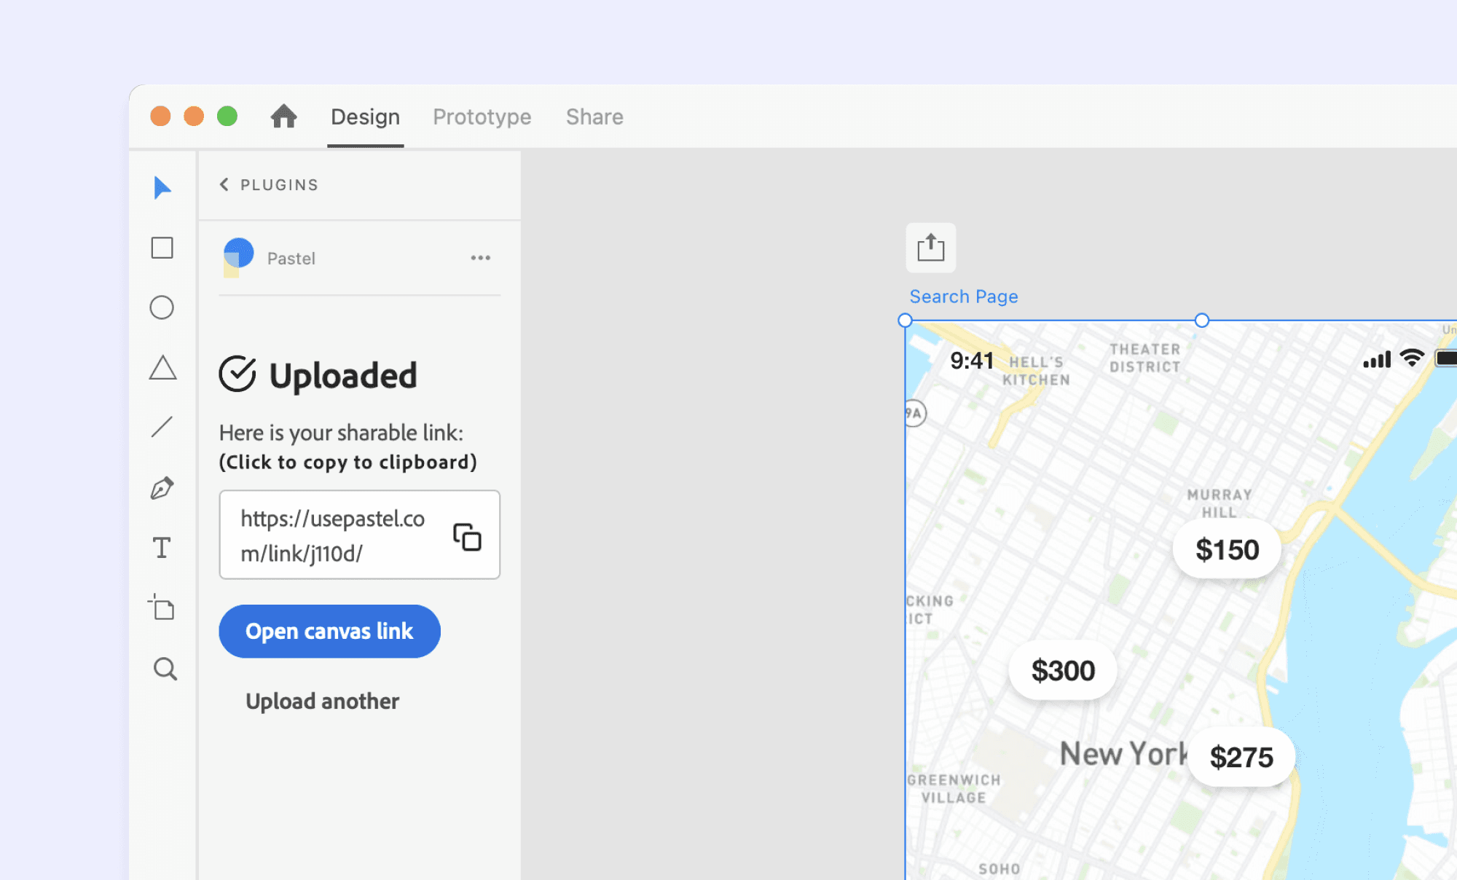
Task: Choose the Polygon tool
Action: click(x=162, y=369)
